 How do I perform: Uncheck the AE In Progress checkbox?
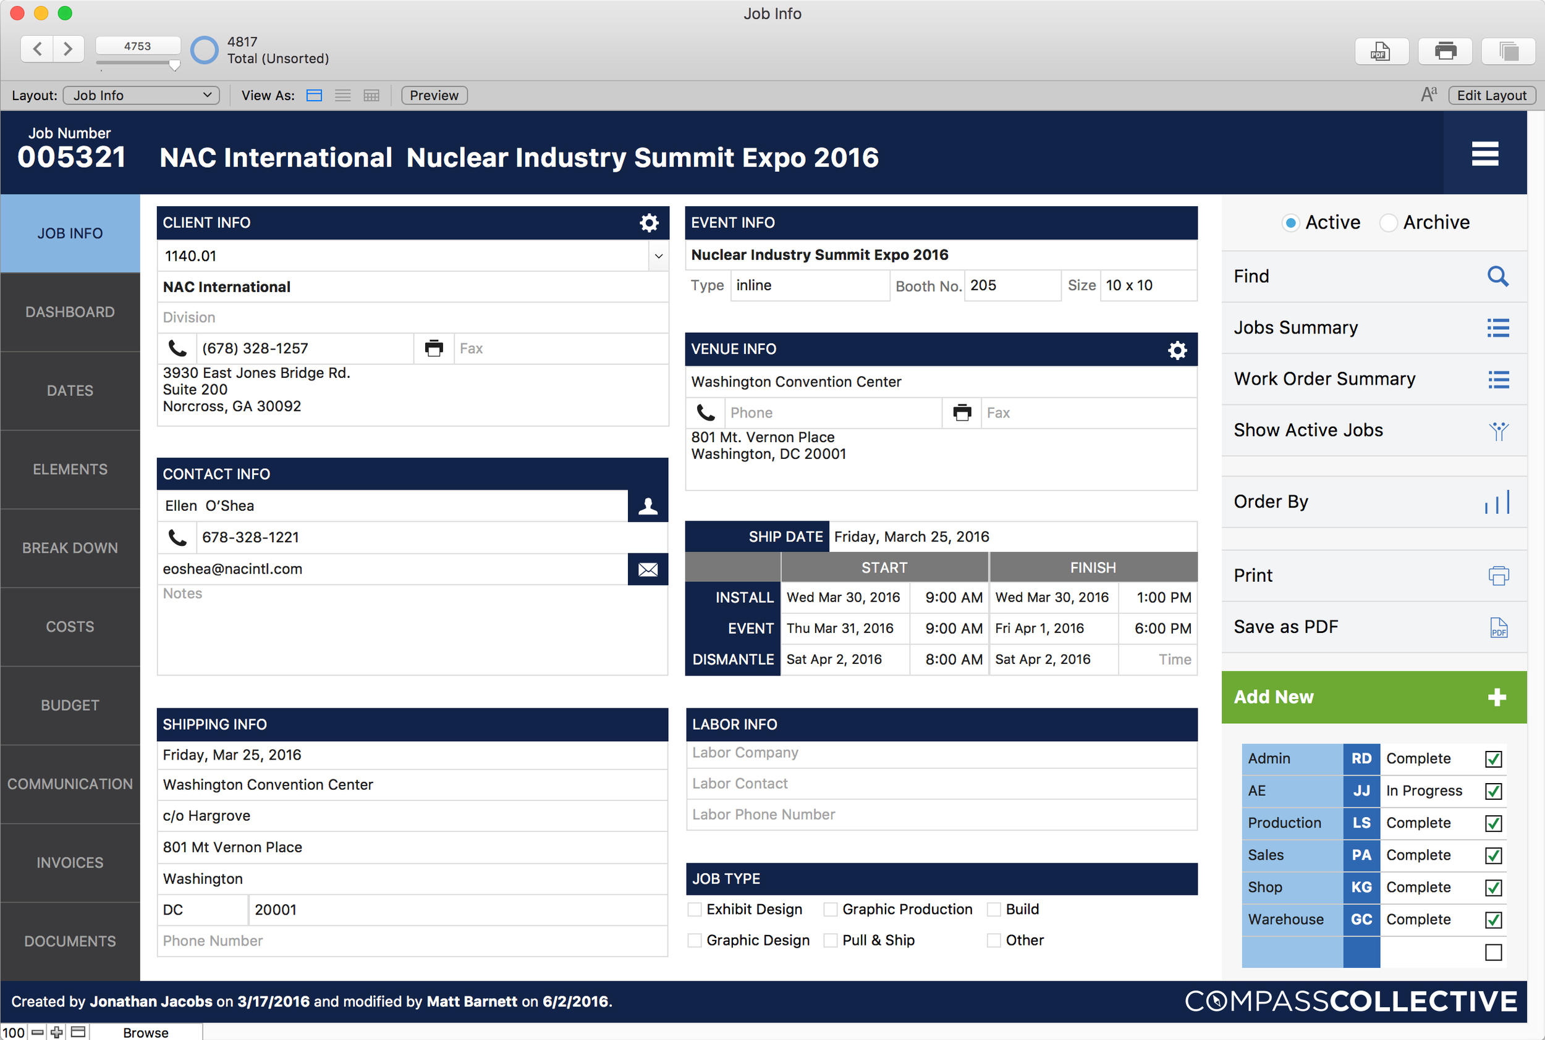coord(1492,790)
